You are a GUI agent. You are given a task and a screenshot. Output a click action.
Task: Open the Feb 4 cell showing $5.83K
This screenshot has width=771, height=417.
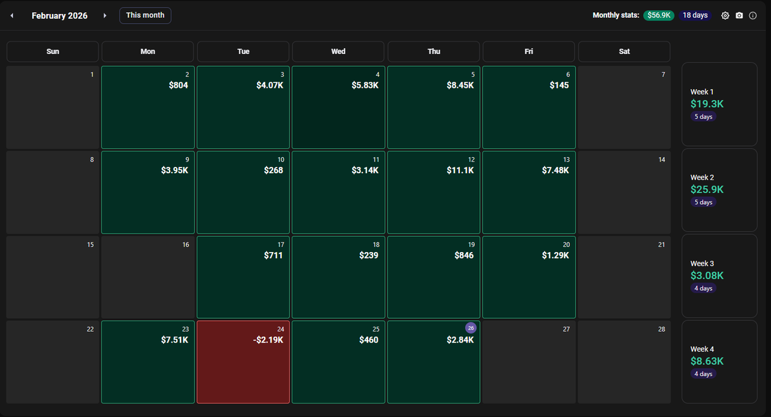339,108
